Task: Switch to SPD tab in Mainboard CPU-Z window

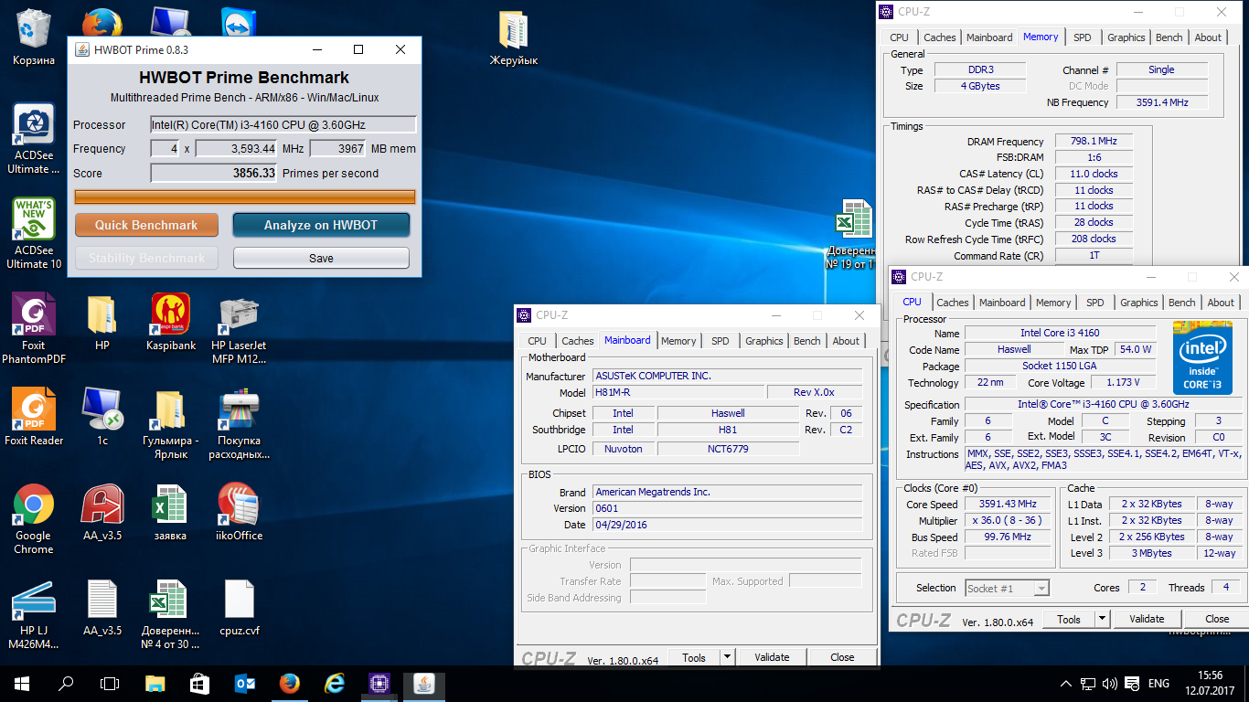Action: pos(721,341)
